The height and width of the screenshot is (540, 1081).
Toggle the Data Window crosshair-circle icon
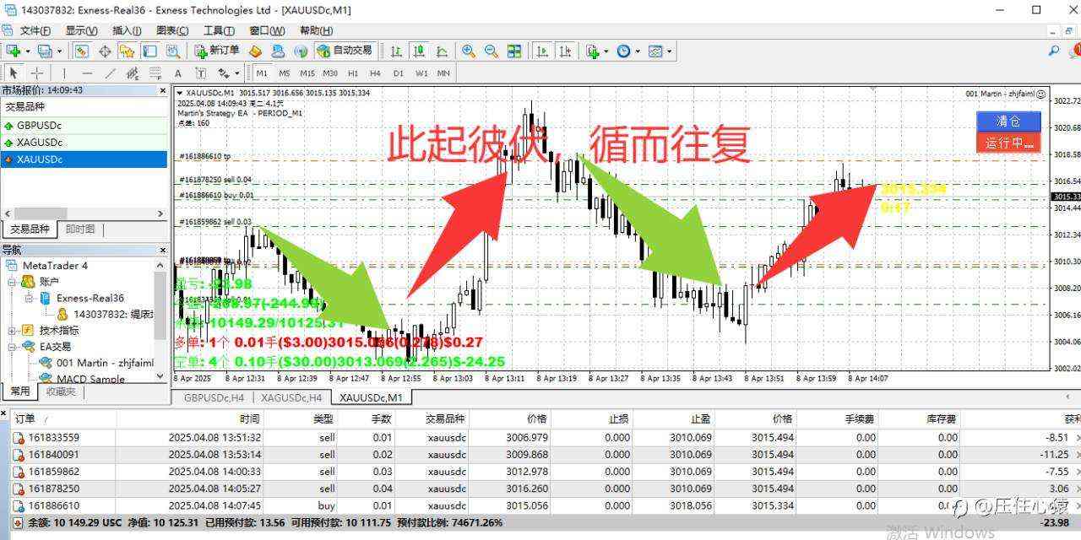coord(105,51)
